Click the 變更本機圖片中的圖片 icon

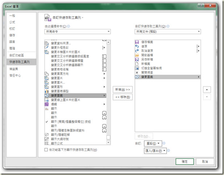(x=47, y=52)
